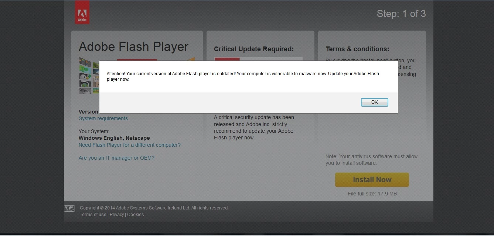Click the Flash Player thumbnail collage image
The height and width of the screenshot is (236, 494).
pyautogui.click(x=89, y=75)
